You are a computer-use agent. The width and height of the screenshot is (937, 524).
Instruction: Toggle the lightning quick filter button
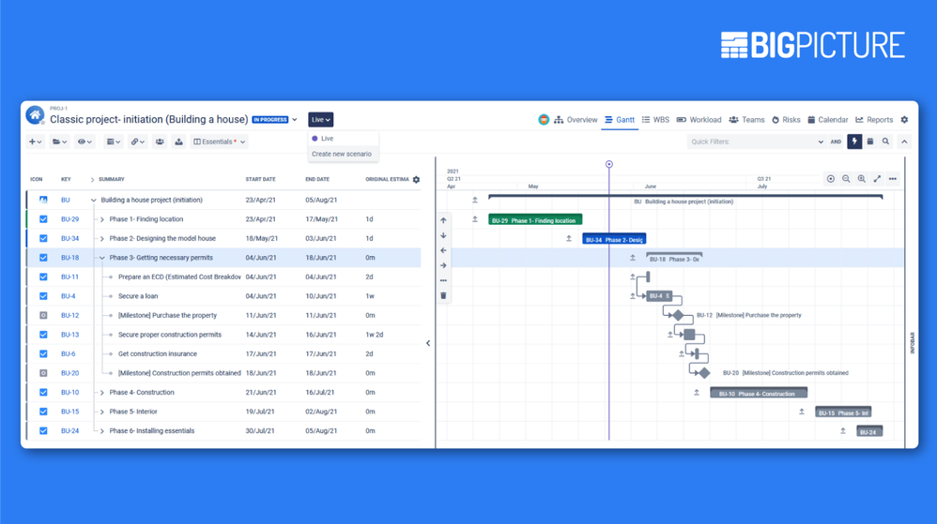pyautogui.click(x=854, y=142)
